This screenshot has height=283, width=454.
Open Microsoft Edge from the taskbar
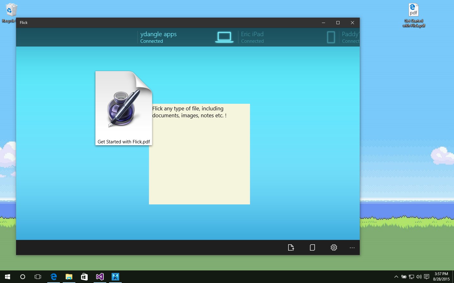pos(54,277)
